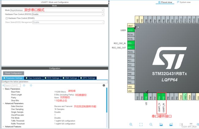The height and width of the screenshot is (129, 199).
Task: Go to next search result arrow
Action: 31,85
